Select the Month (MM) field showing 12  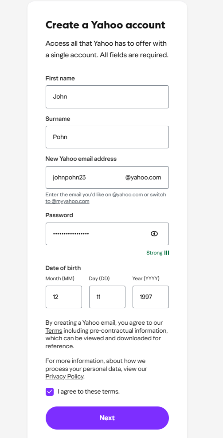pyautogui.click(x=64, y=297)
